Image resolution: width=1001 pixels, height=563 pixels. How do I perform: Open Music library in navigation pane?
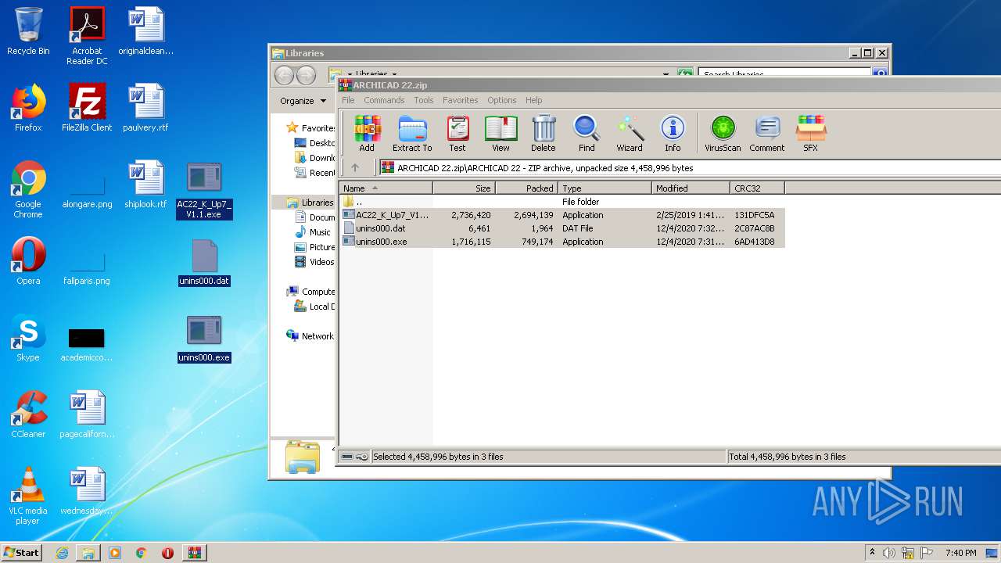coord(313,232)
